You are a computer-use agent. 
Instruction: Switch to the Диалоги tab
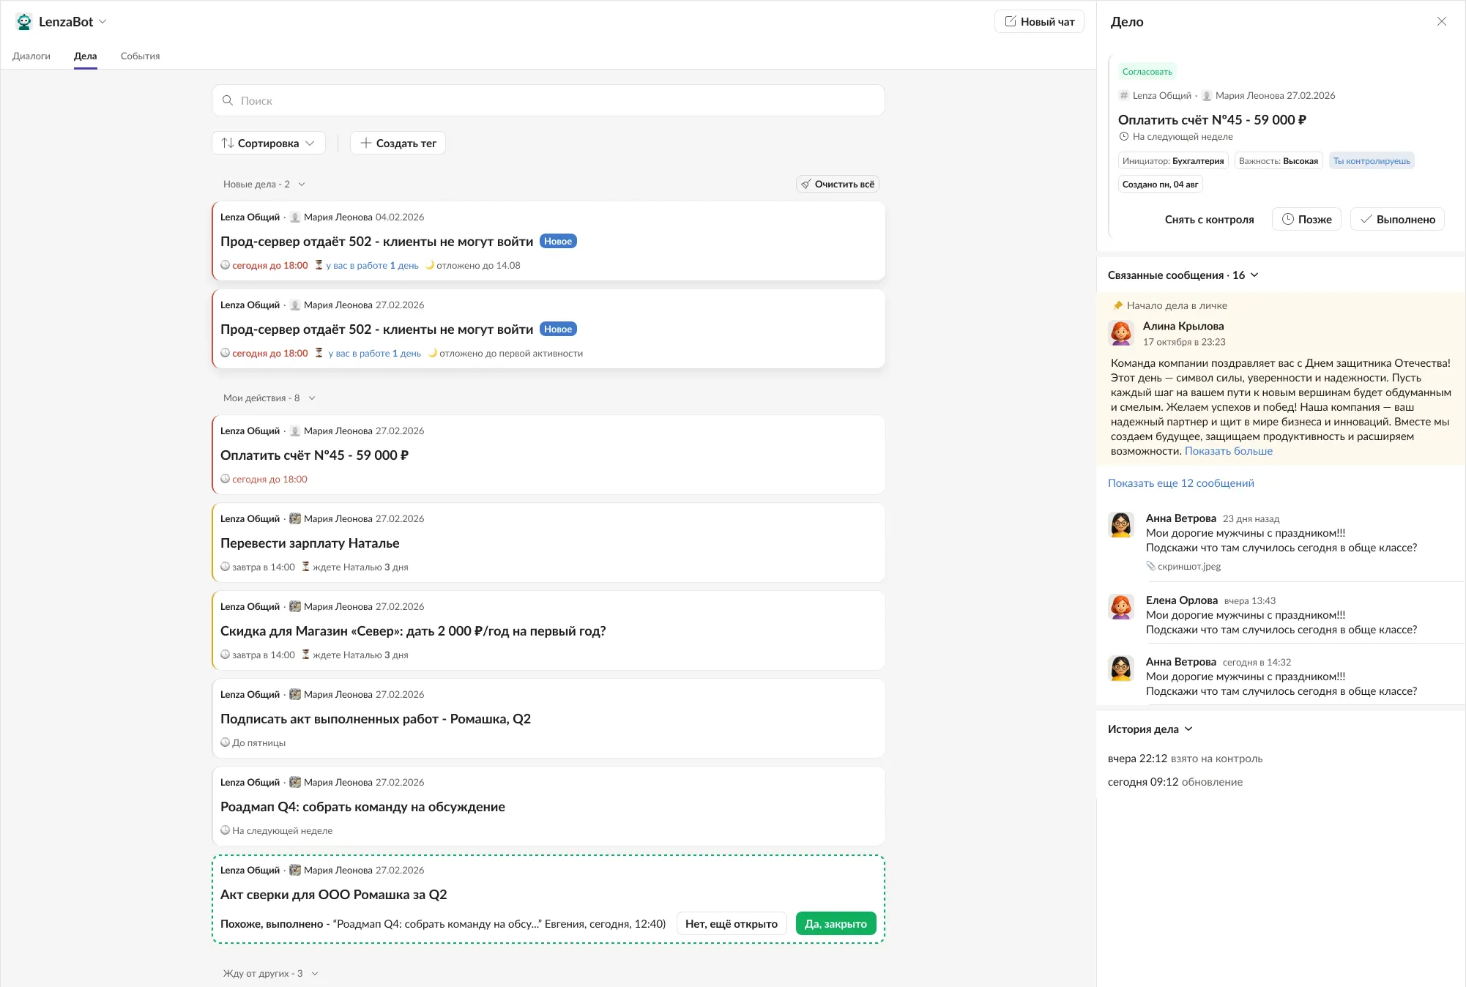(x=31, y=56)
